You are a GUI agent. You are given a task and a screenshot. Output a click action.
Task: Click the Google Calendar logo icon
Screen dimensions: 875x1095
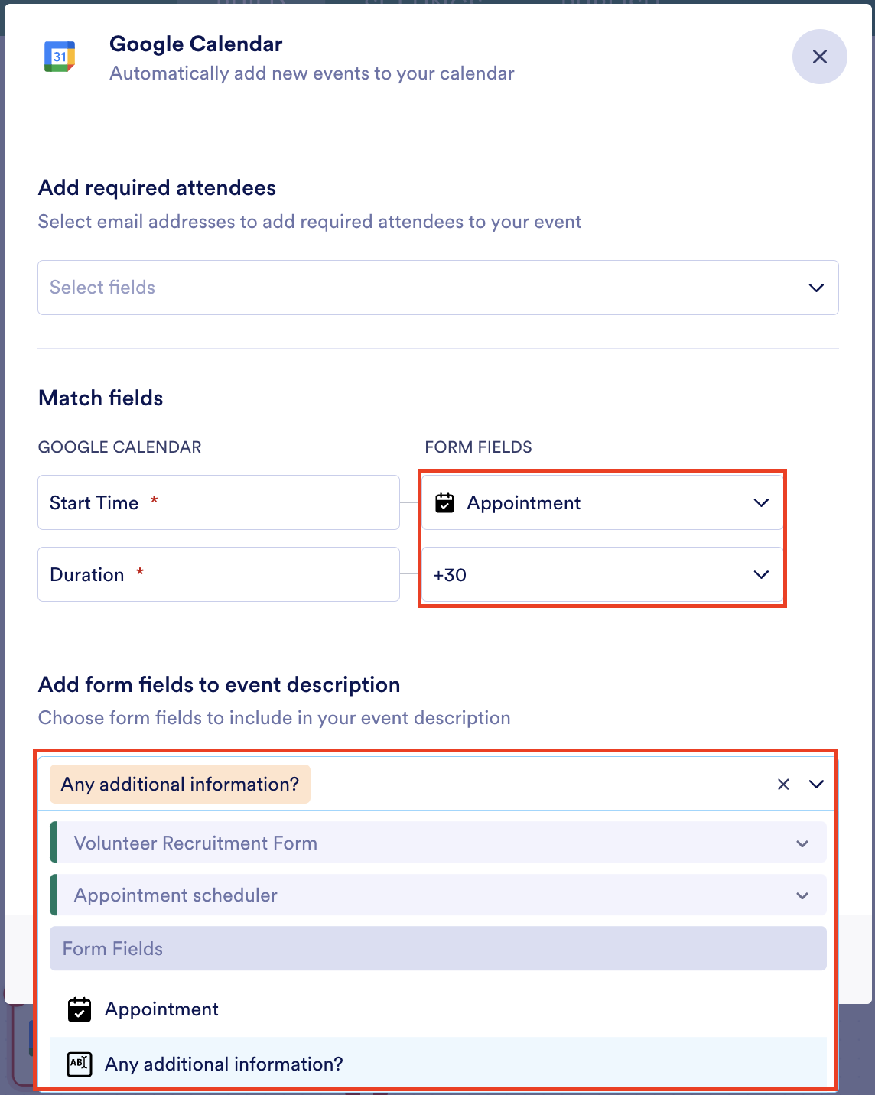60,57
